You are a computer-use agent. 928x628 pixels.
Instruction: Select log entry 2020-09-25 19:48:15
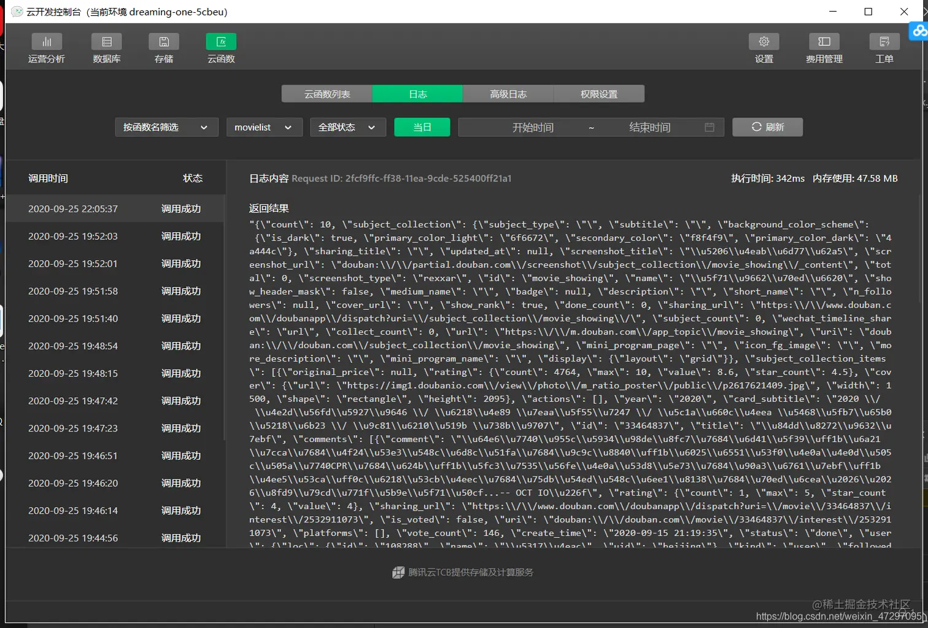pos(115,373)
